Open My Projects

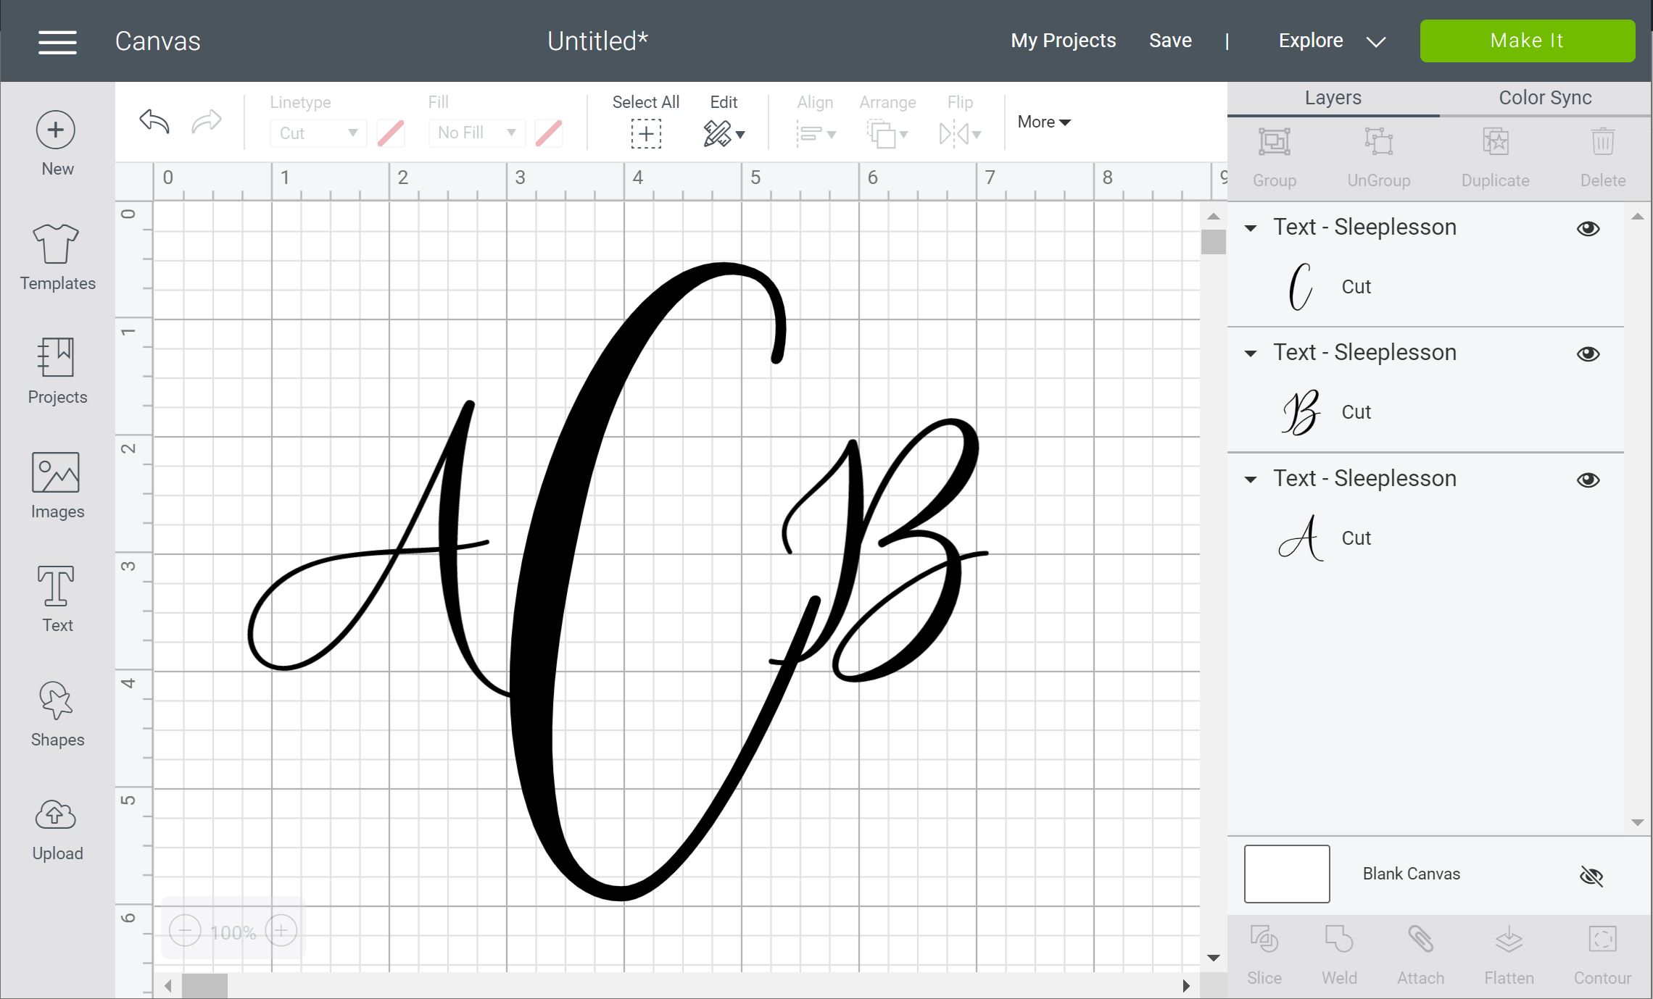tap(1063, 41)
